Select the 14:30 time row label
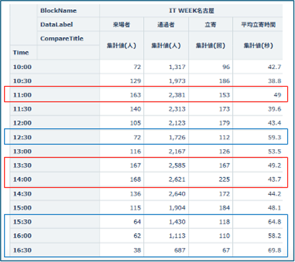The image size is (295, 262). click(x=22, y=194)
